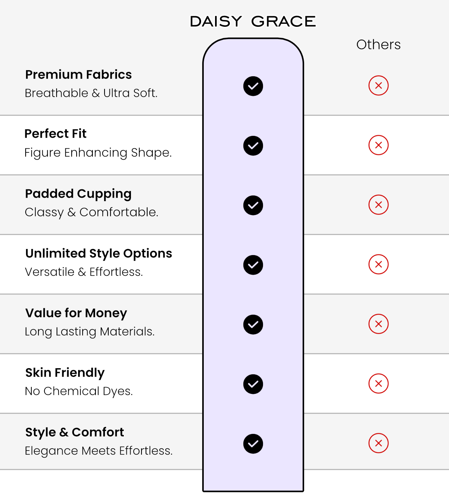Click the DAISY GRACE brand logo
This screenshot has width=449, height=498.
[x=253, y=22]
